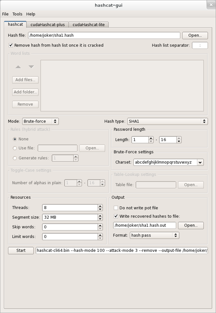216x313 pixels.
Task: Decrease the maximum password length value
Action: (x=179, y=141)
